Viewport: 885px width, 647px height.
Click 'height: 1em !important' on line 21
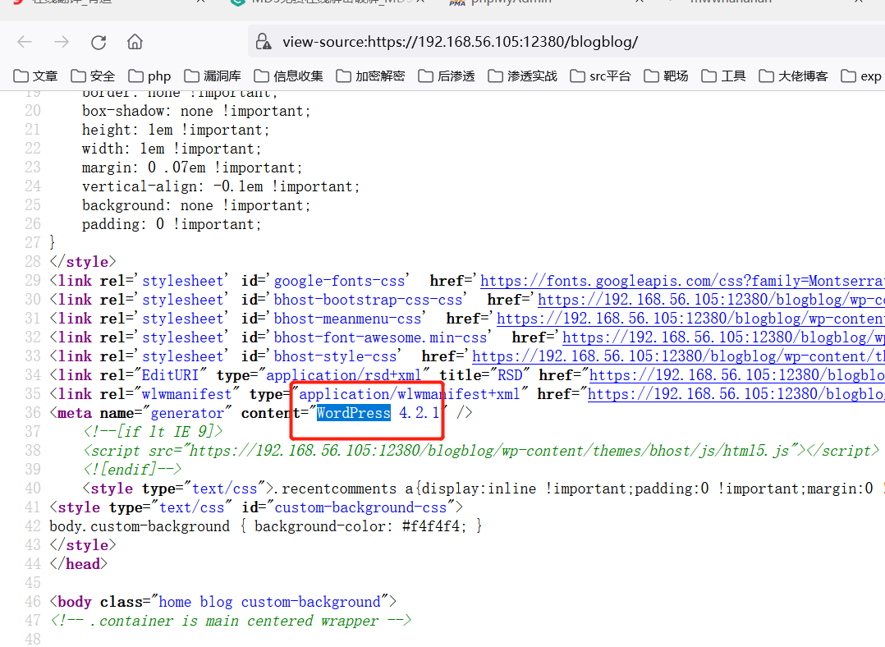tap(176, 130)
